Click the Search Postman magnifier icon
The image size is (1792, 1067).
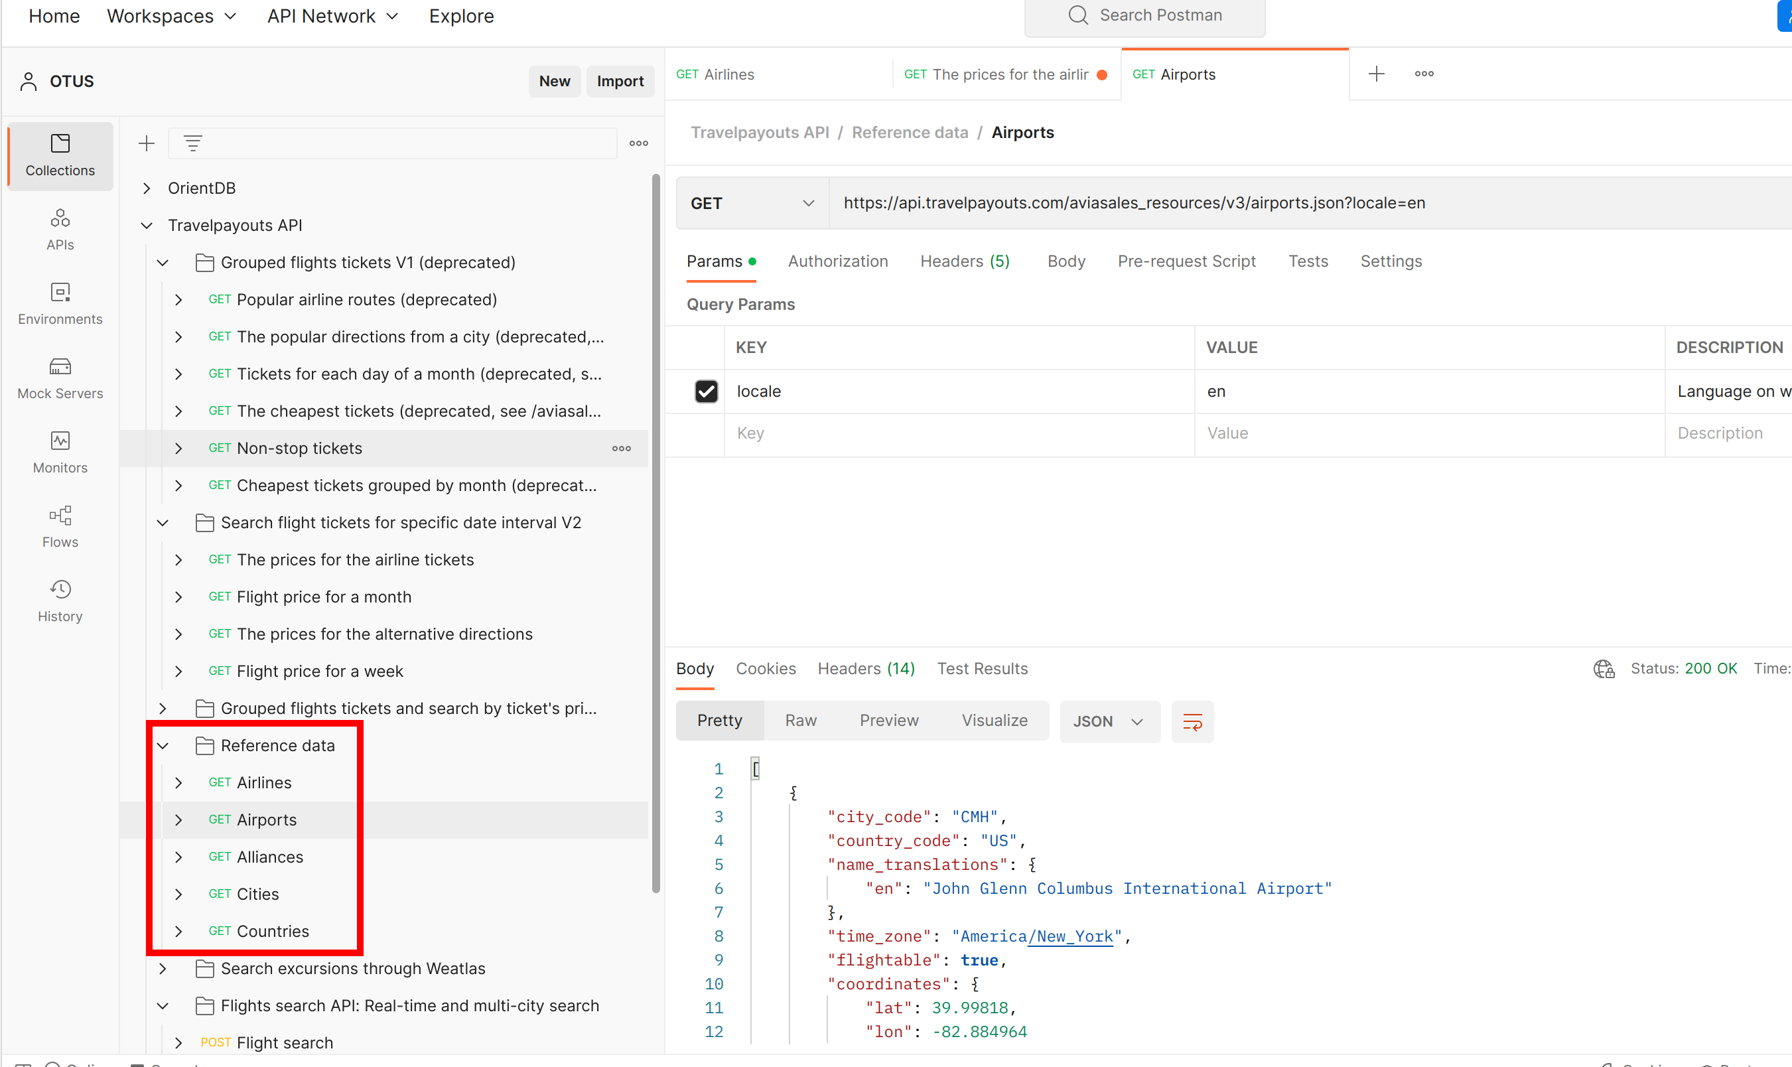pos(1077,15)
